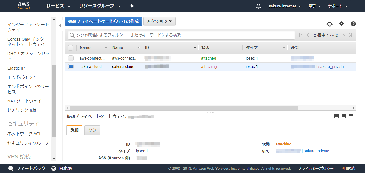This screenshot has width=365, height=173.
Task: Uncheck the sakura-cloud row checkbox
Action: [x=71, y=67]
